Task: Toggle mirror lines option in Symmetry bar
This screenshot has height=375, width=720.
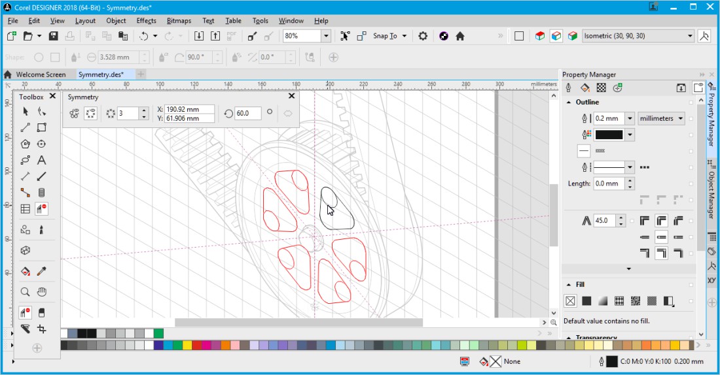Action: pyautogui.click(x=90, y=113)
